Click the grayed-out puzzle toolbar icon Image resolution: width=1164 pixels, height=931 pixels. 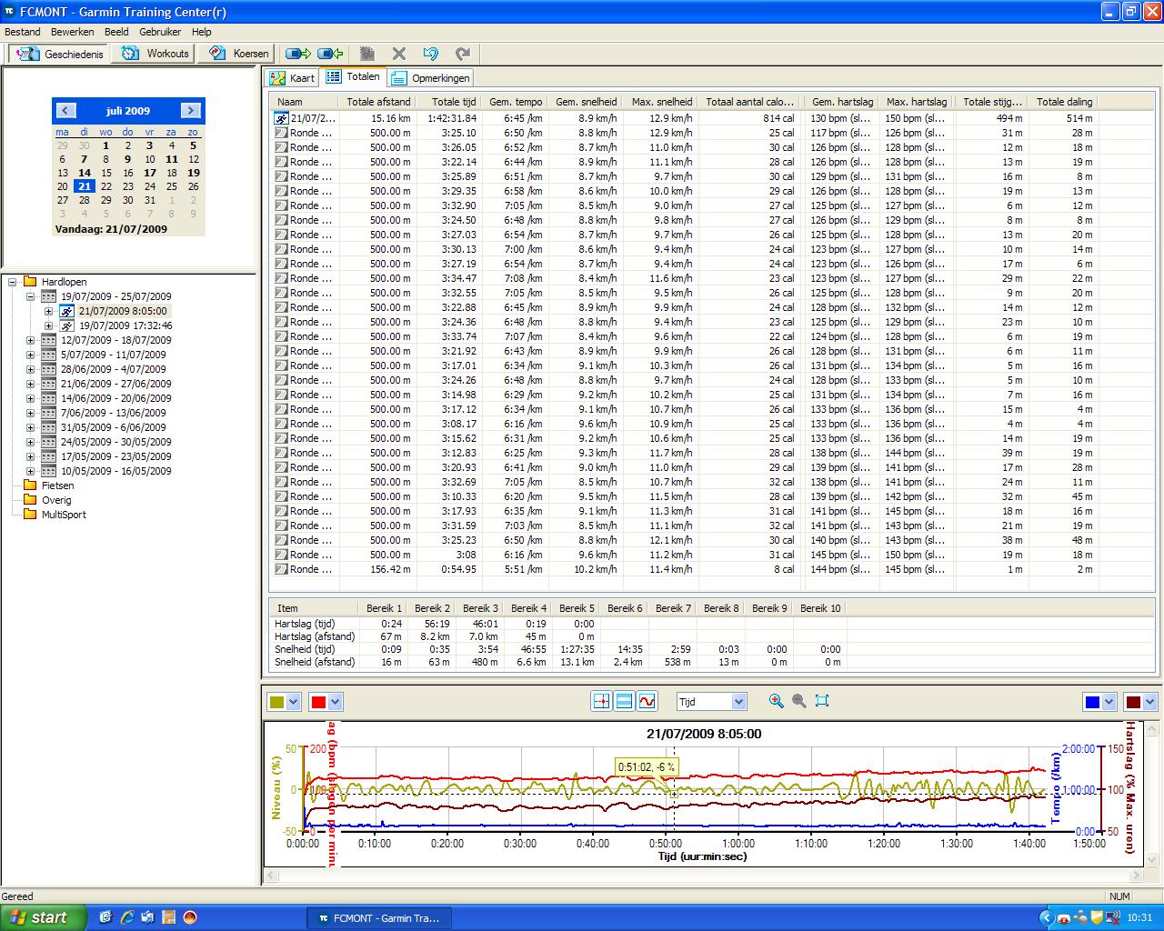[x=367, y=54]
